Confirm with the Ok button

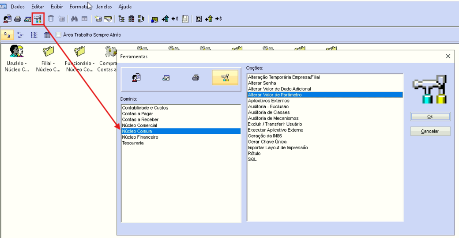tap(430, 117)
